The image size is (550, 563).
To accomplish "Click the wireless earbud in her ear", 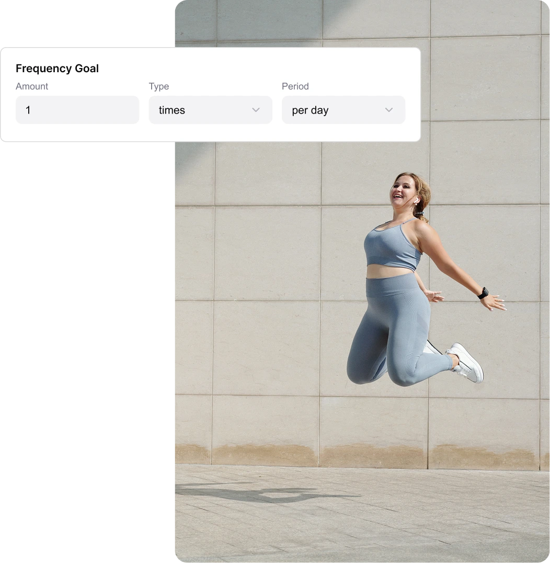I will coord(416,201).
